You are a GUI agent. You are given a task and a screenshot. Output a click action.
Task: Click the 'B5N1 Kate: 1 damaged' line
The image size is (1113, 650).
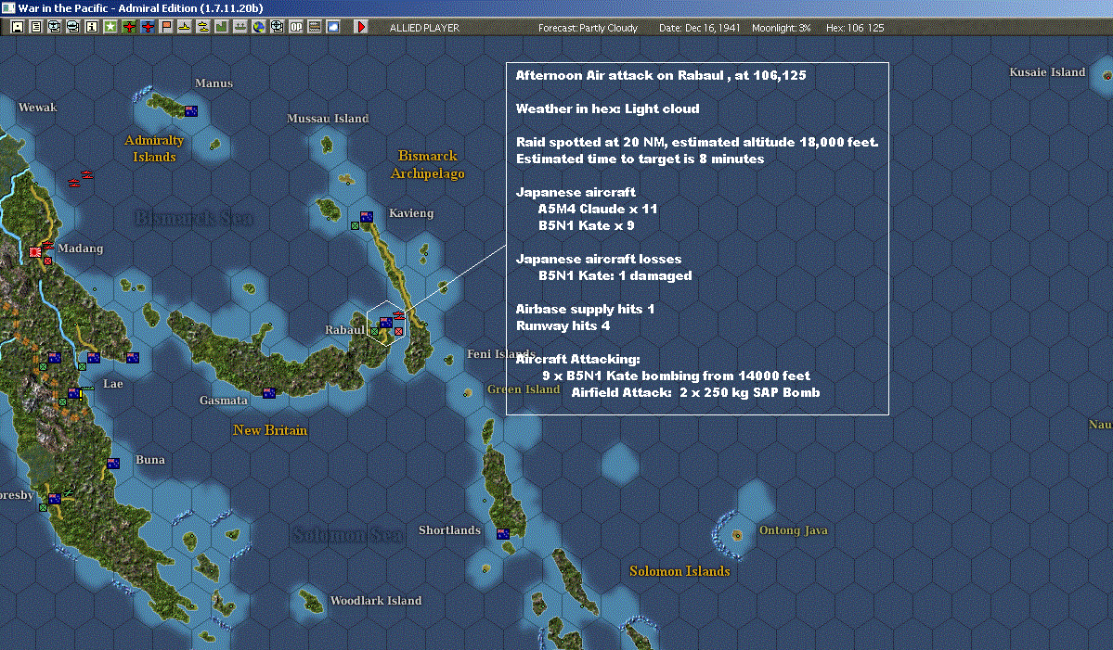(615, 275)
